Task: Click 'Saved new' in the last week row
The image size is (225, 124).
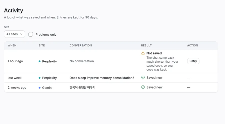Action: point(154,78)
